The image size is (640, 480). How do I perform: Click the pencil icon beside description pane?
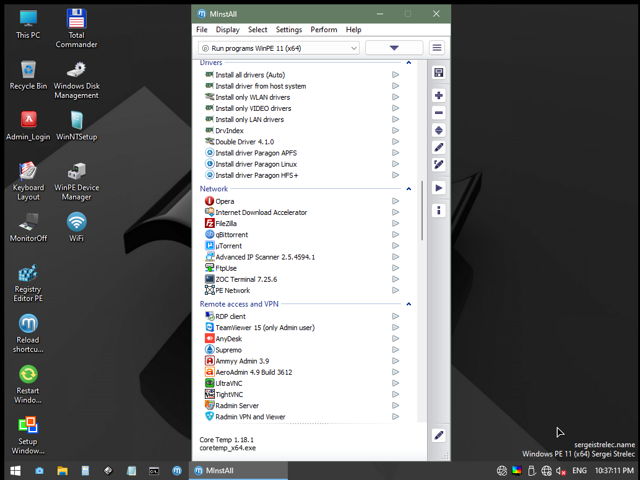(x=439, y=435)
